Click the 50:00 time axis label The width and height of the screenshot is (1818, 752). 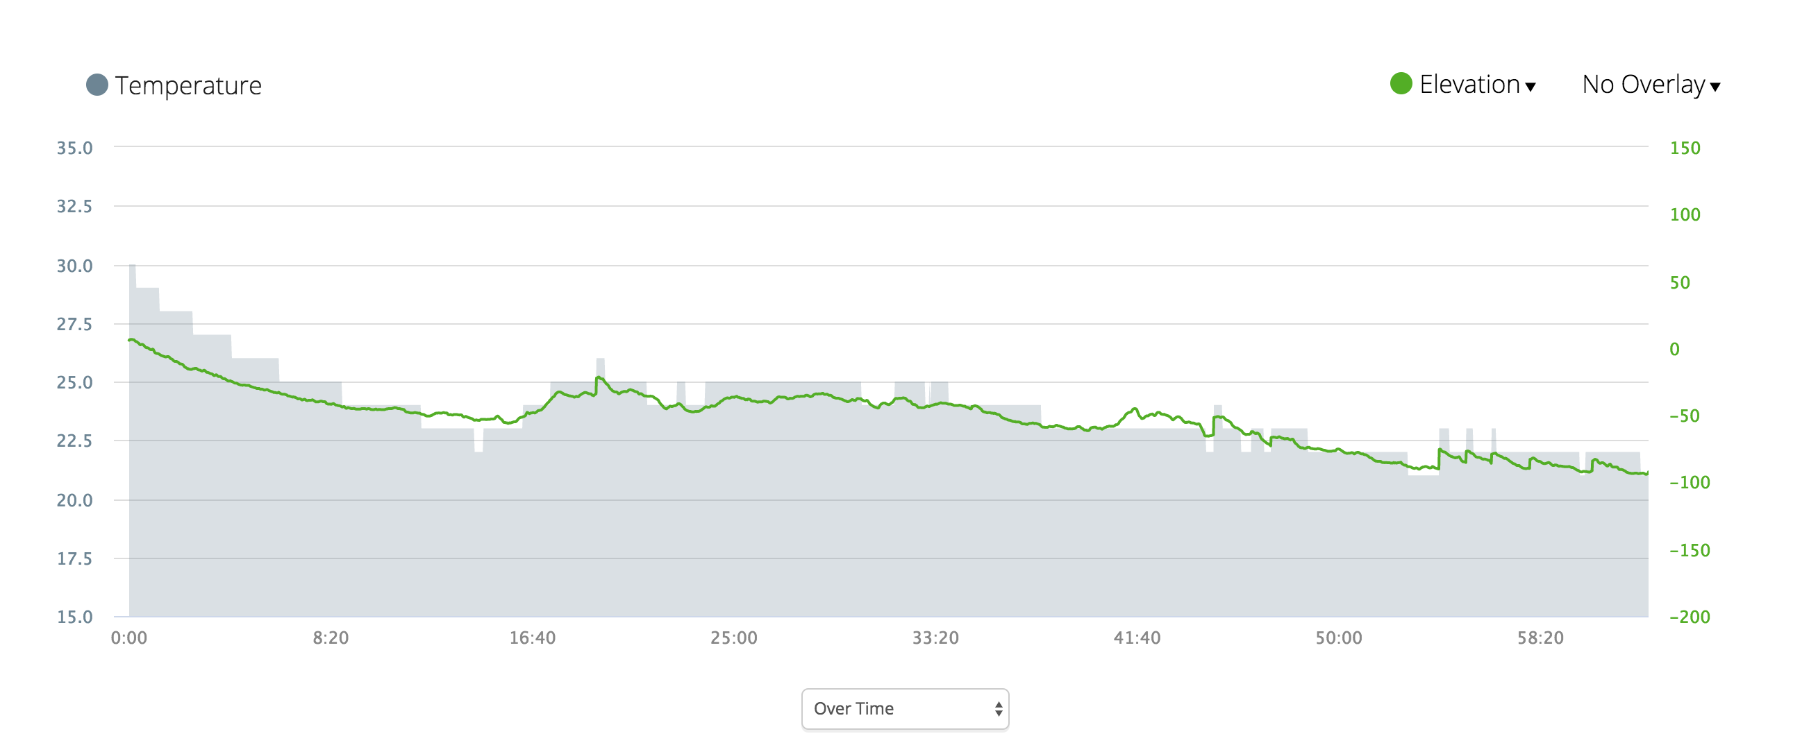1339,638
